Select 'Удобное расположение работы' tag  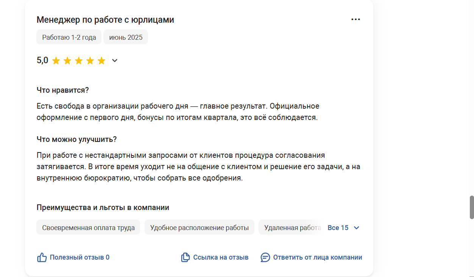[199, 227]
